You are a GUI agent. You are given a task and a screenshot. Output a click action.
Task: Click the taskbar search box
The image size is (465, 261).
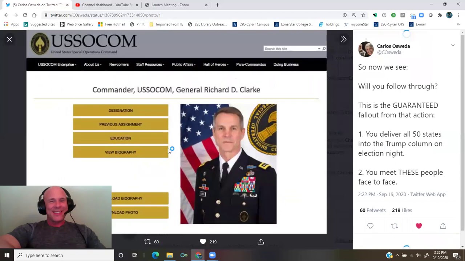tap(64, 255)
